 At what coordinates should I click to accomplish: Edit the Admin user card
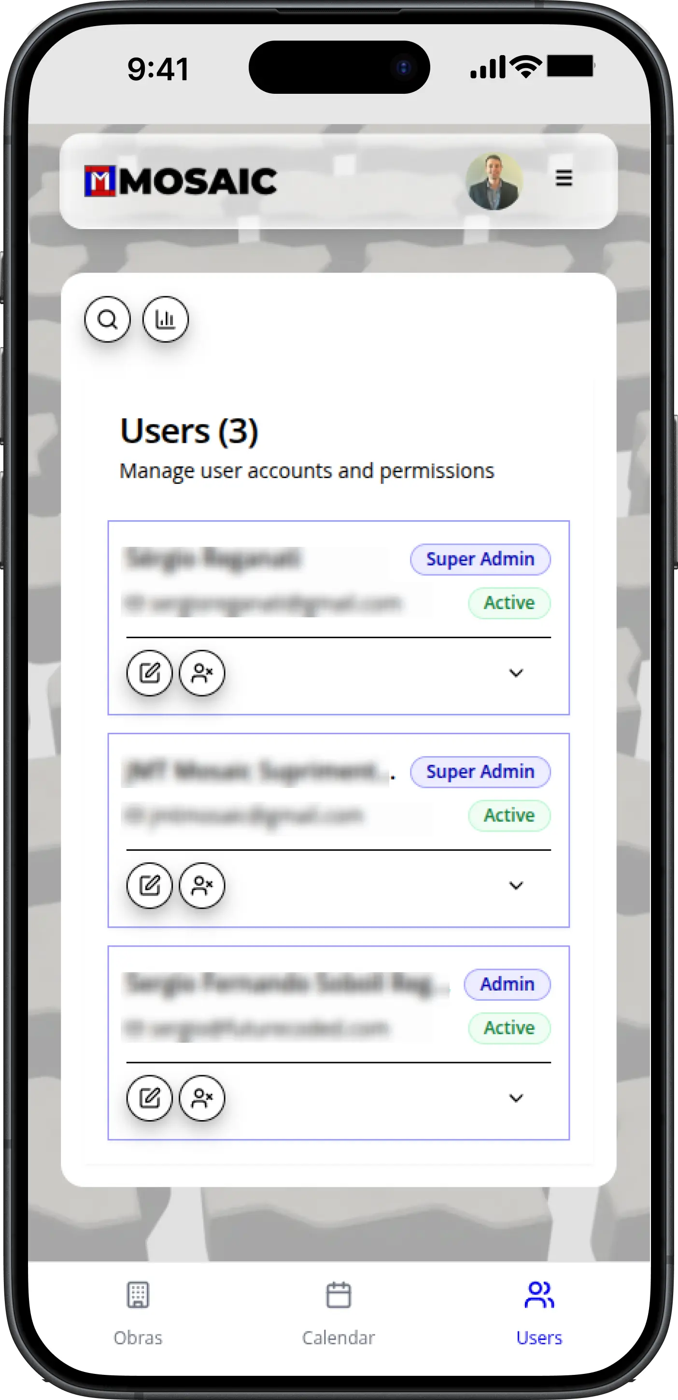click(149, 1098)
